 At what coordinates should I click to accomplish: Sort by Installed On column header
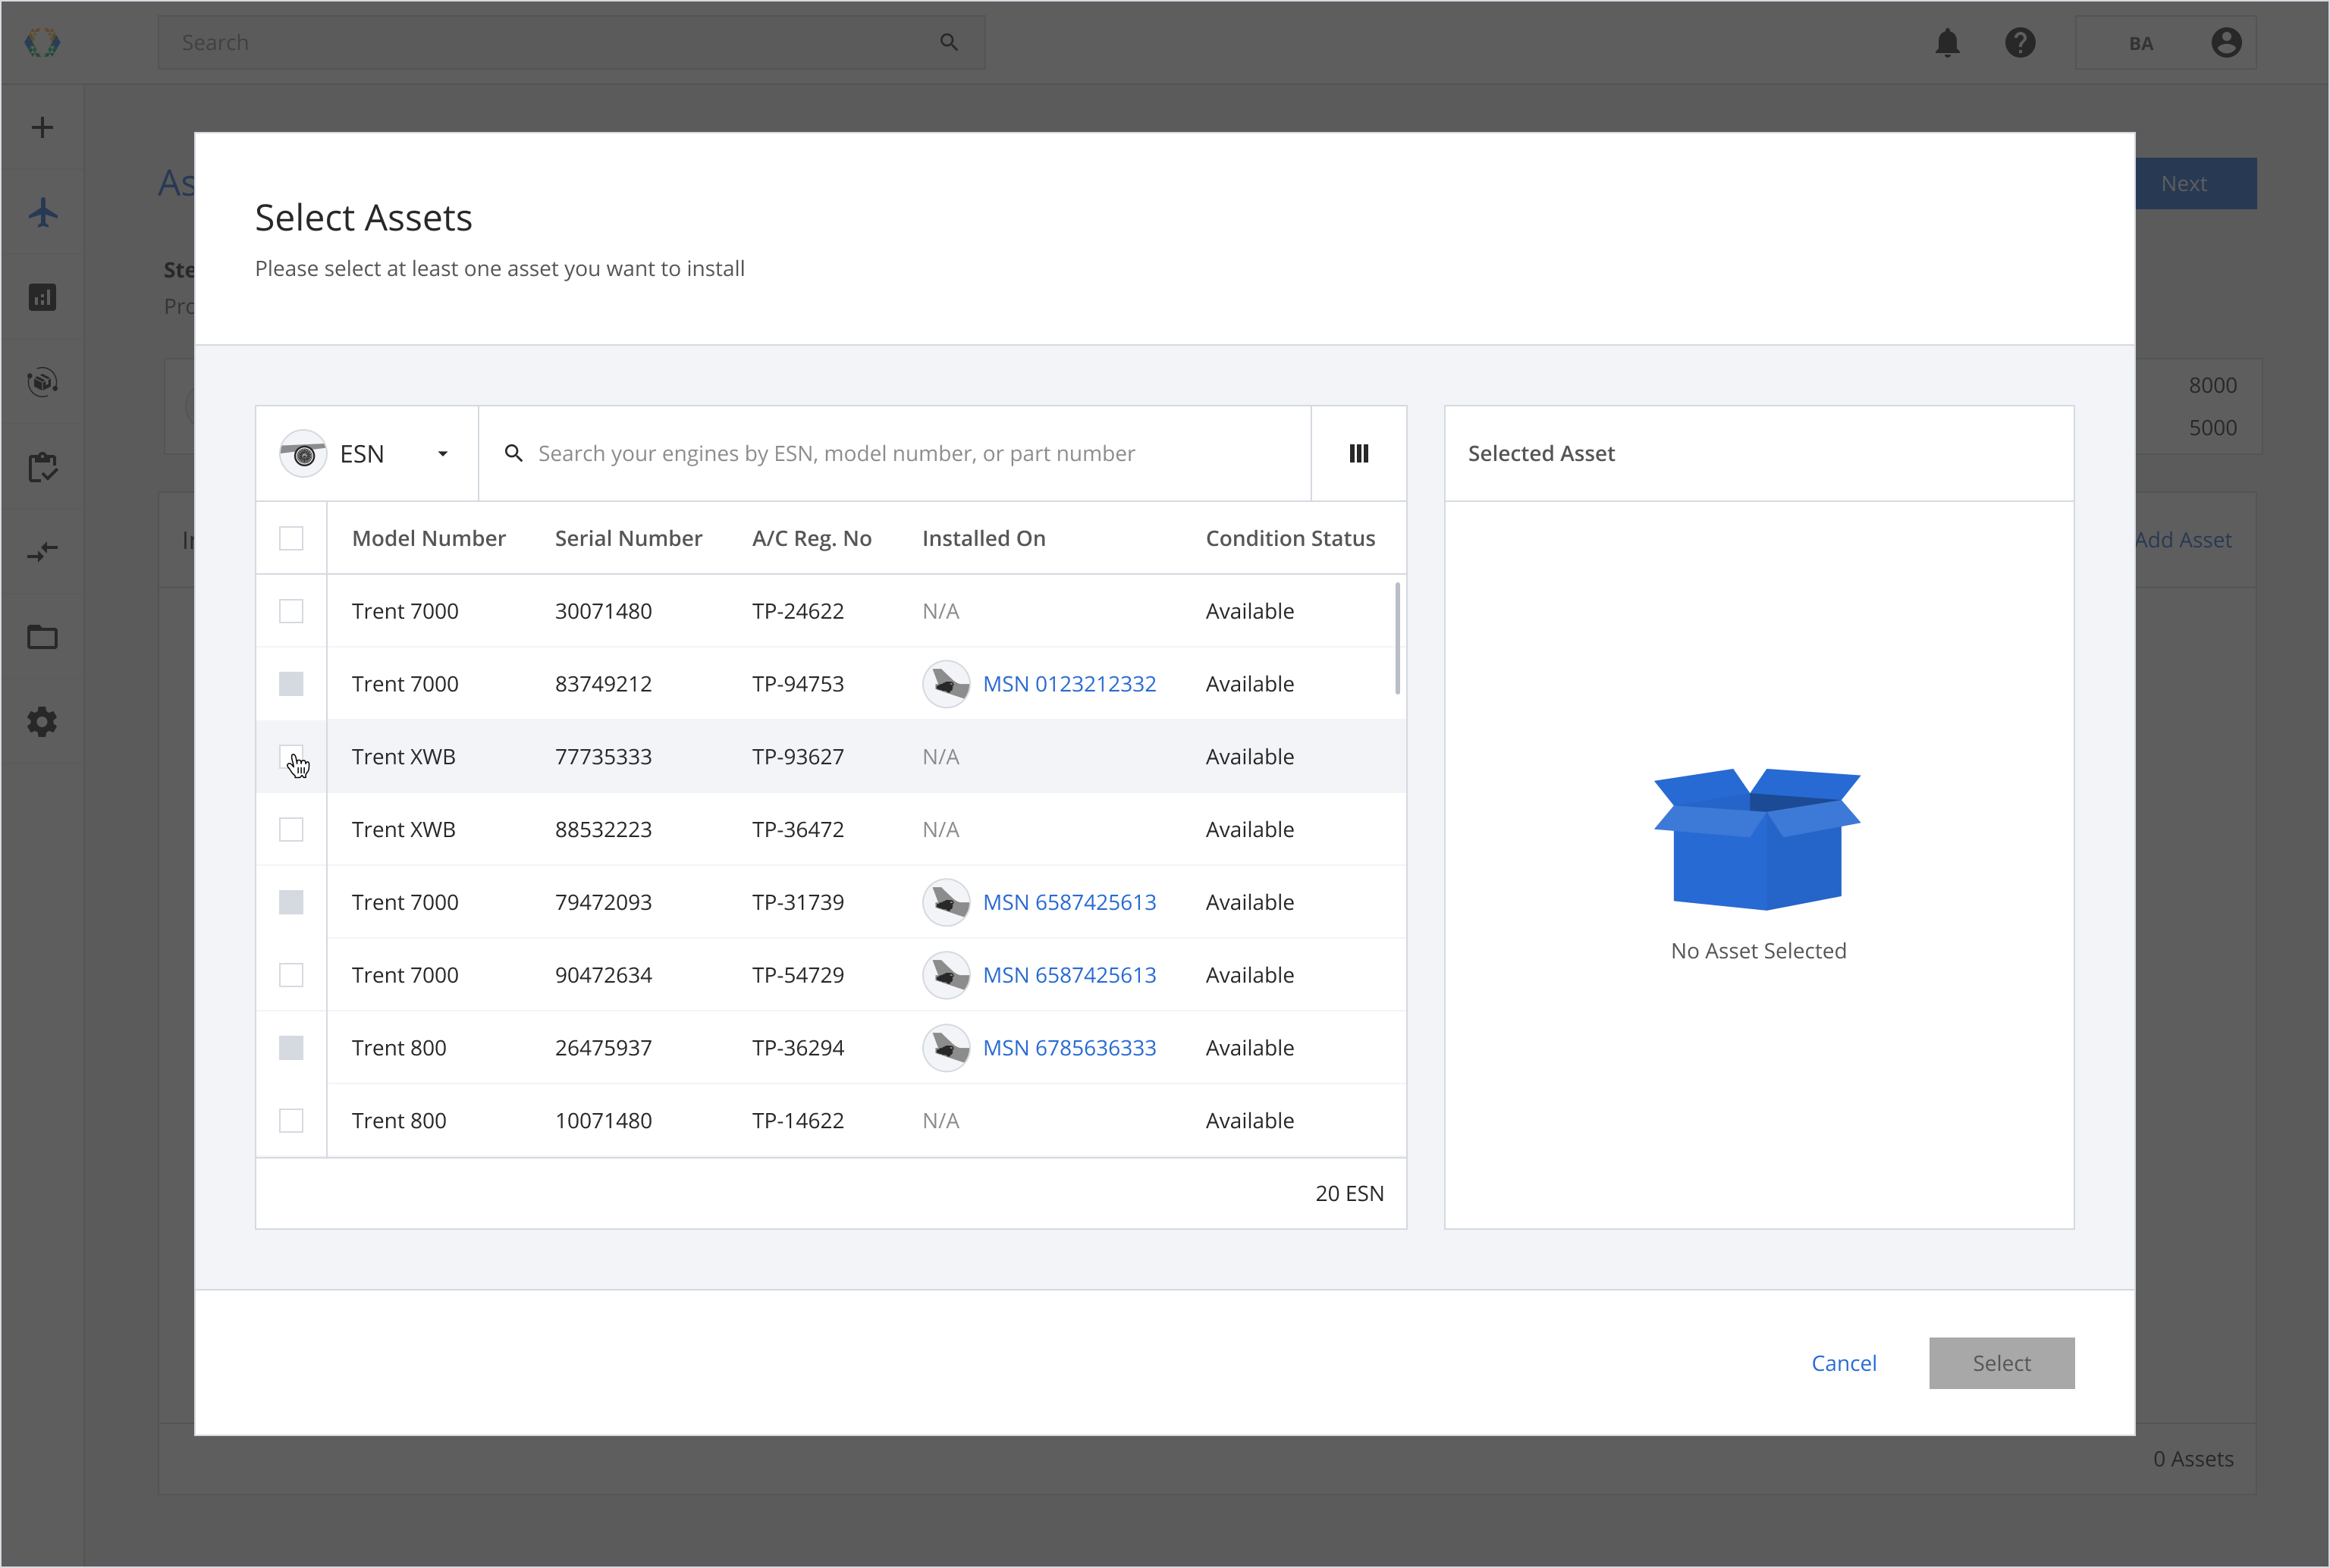(984, 538)
